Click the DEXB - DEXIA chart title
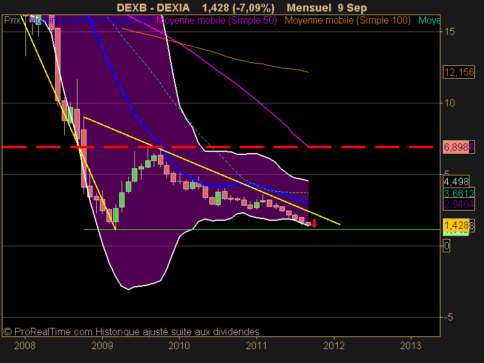 tap(153, 7)
